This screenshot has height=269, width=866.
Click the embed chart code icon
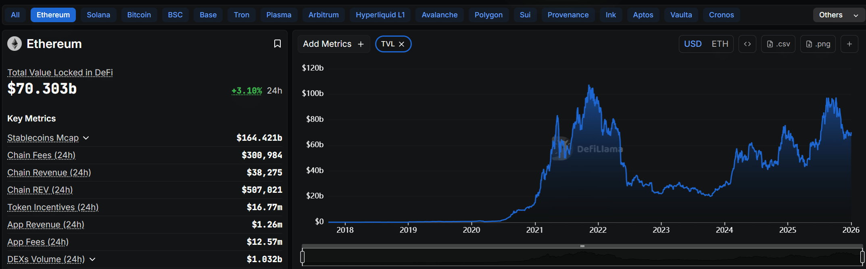[x=747, y=44]
